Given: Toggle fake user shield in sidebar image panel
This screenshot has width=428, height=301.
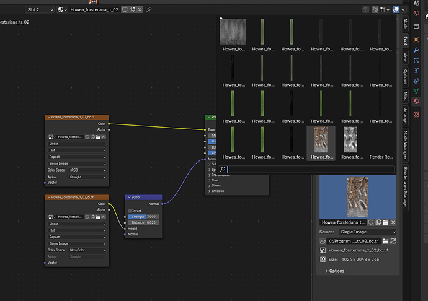Looking at the screenshot, I should [371, 222].
